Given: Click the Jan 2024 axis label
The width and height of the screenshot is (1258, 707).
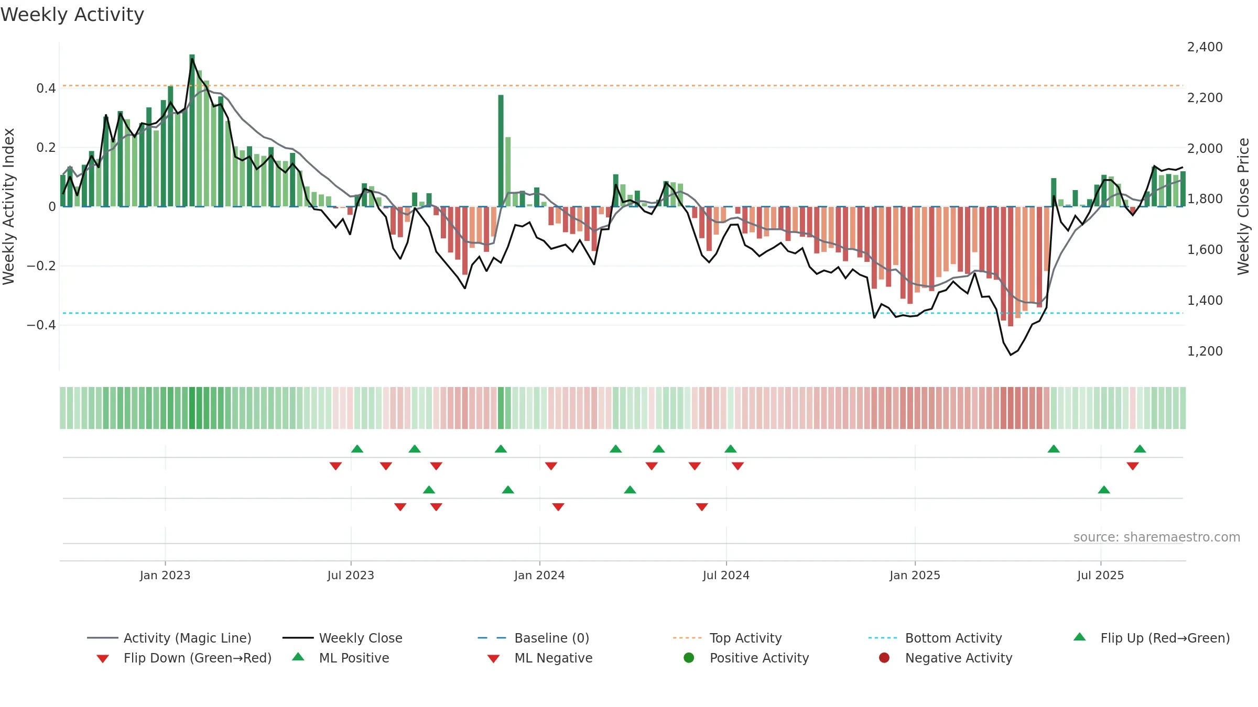Looking at the screenshot, I should tap(539, 575).
